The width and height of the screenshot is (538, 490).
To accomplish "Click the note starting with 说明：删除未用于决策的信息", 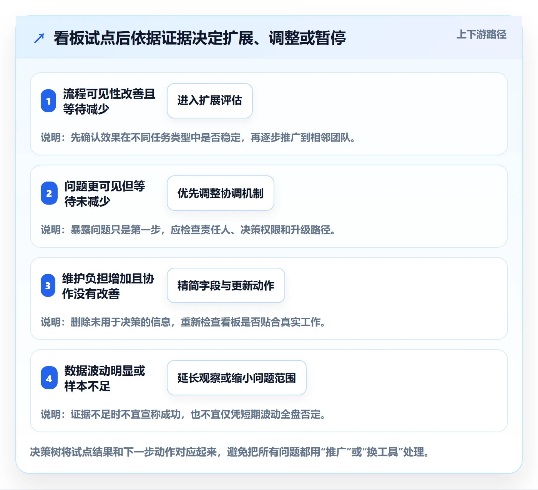I will pos(183,322).
